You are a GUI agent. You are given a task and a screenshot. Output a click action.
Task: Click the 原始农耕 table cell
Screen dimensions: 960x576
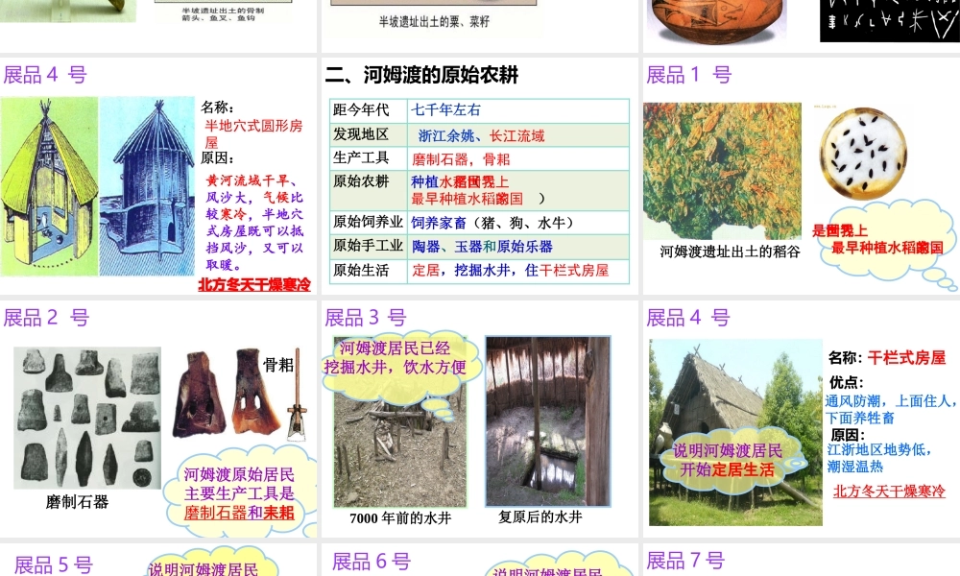pyautogui.click(x=369, y=190)
